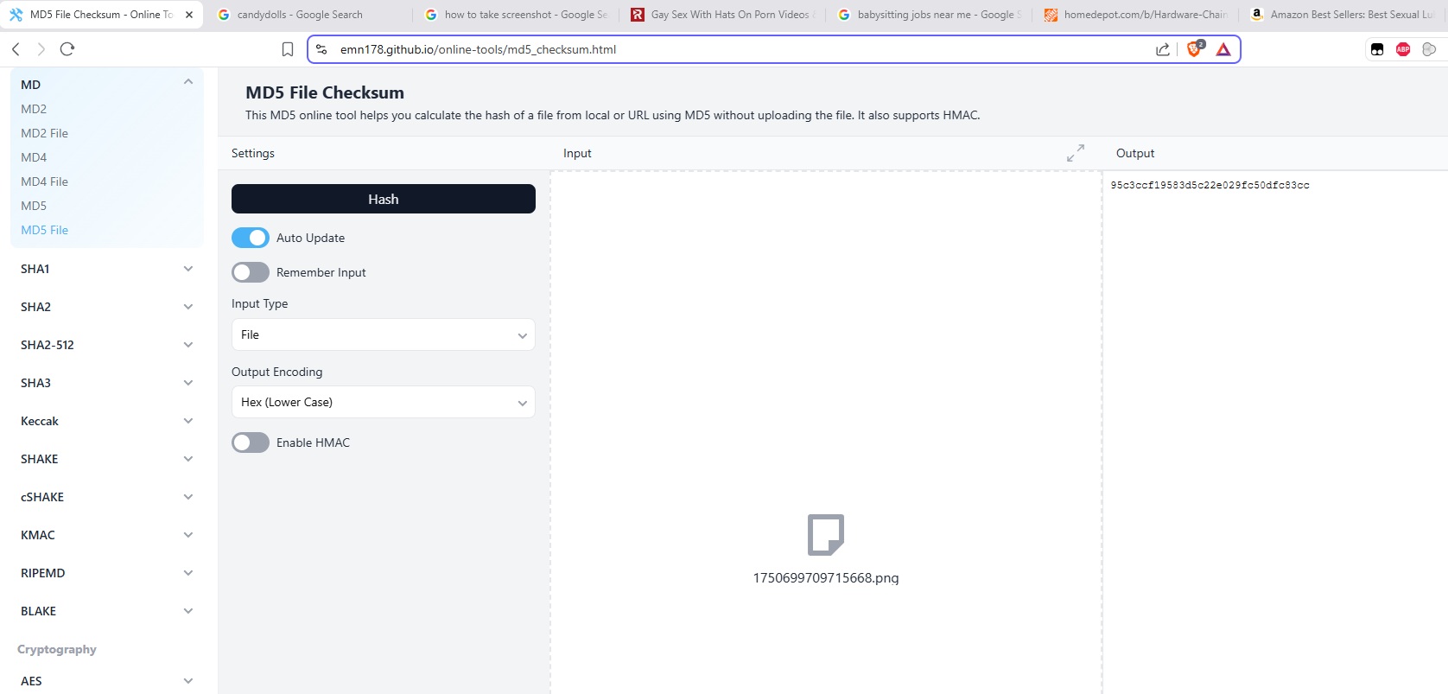The image size is (1448, 694).
Task: Open MD4 File tool in sidebar
Action: click(x=44, y=181)
